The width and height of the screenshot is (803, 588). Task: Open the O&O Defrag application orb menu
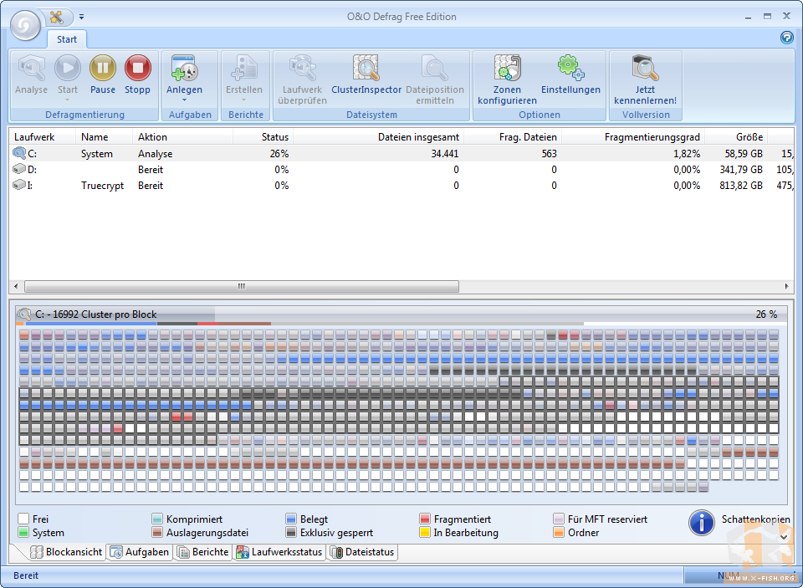point(25,24)
